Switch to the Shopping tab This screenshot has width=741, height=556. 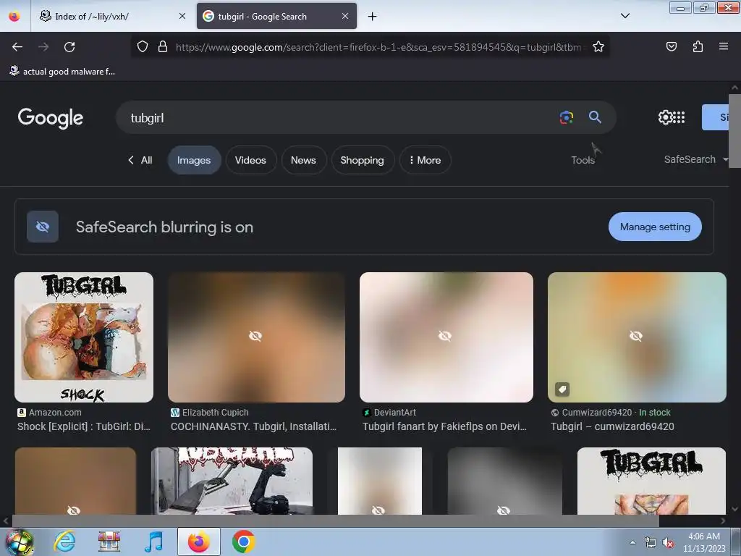coord(362,160)
